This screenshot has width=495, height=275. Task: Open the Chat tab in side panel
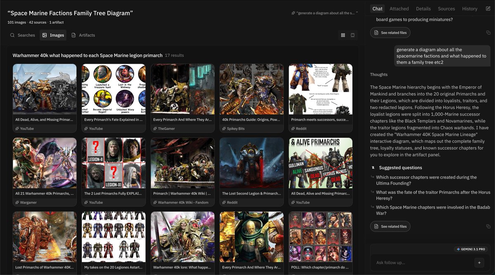click(377, 9)
